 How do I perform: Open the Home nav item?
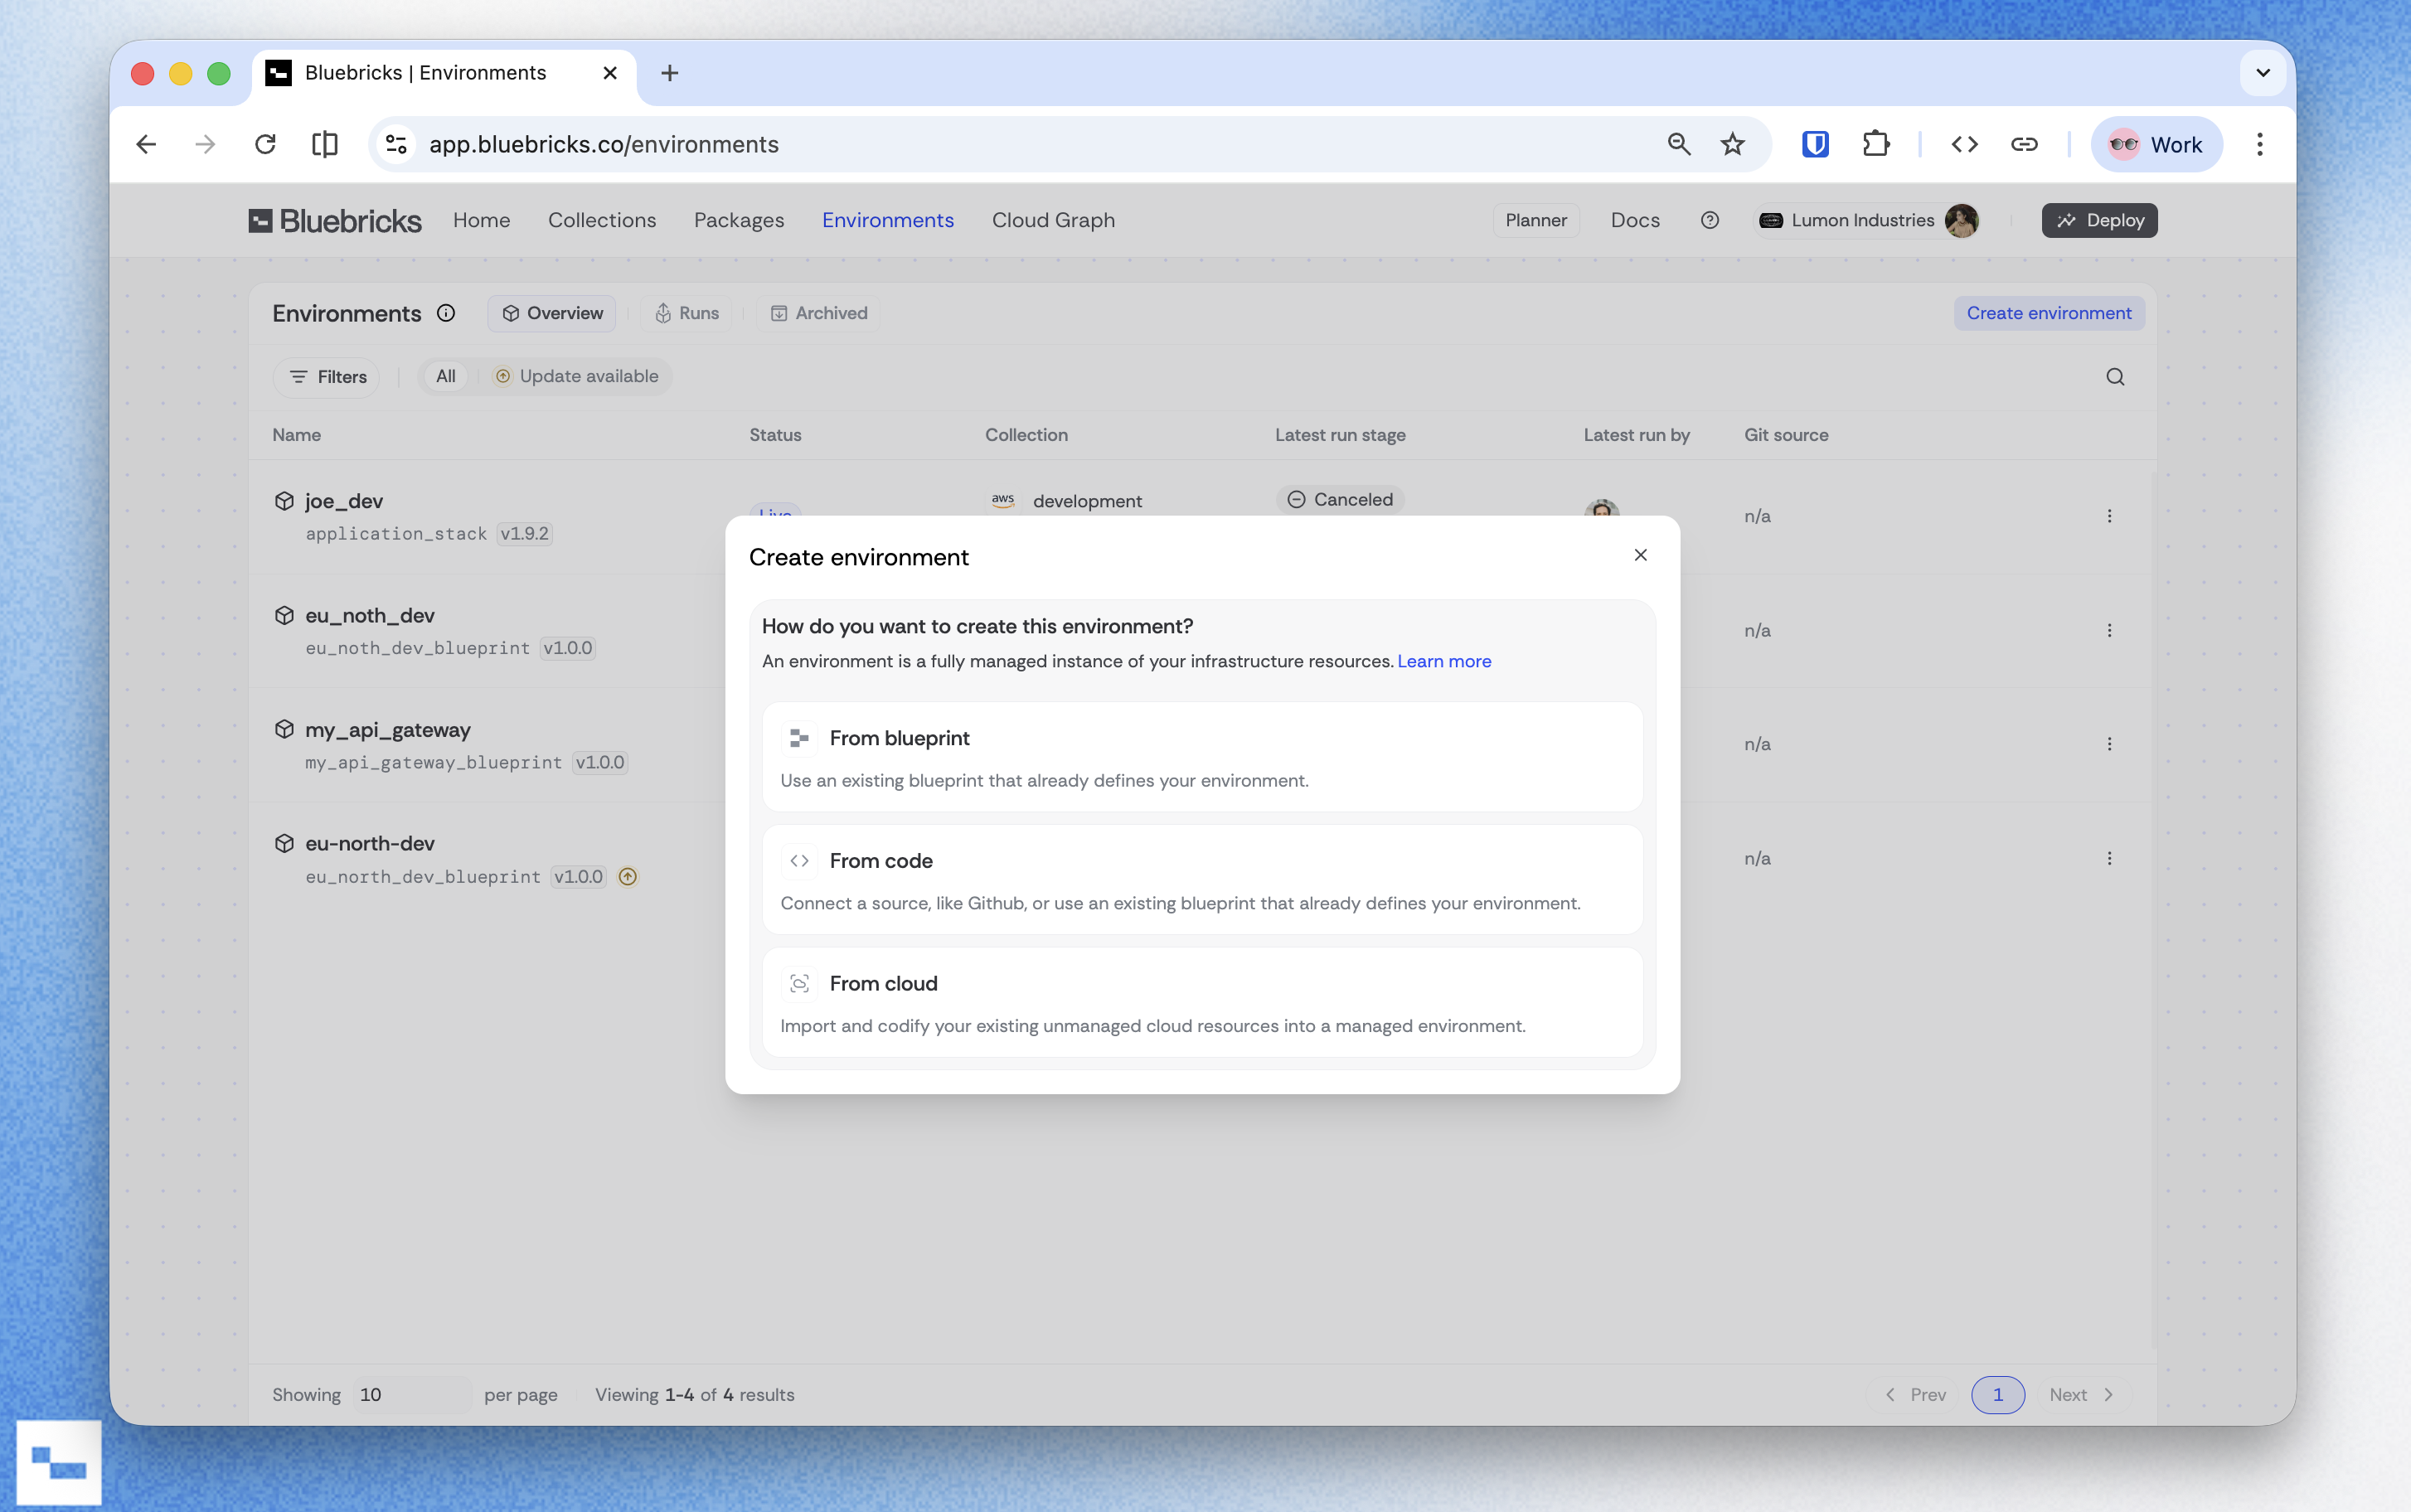[481, 220]
